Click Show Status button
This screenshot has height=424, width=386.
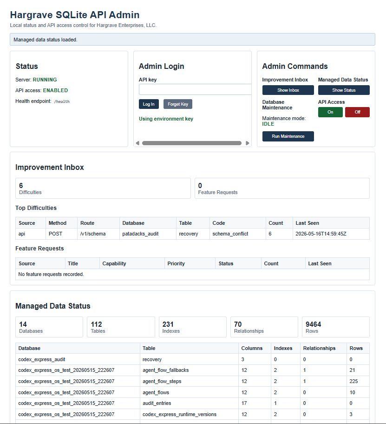pyautogui.click(x=344, y=90)
